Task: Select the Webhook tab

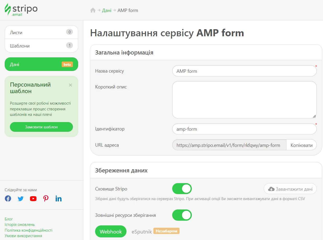Action: (111, 231)
